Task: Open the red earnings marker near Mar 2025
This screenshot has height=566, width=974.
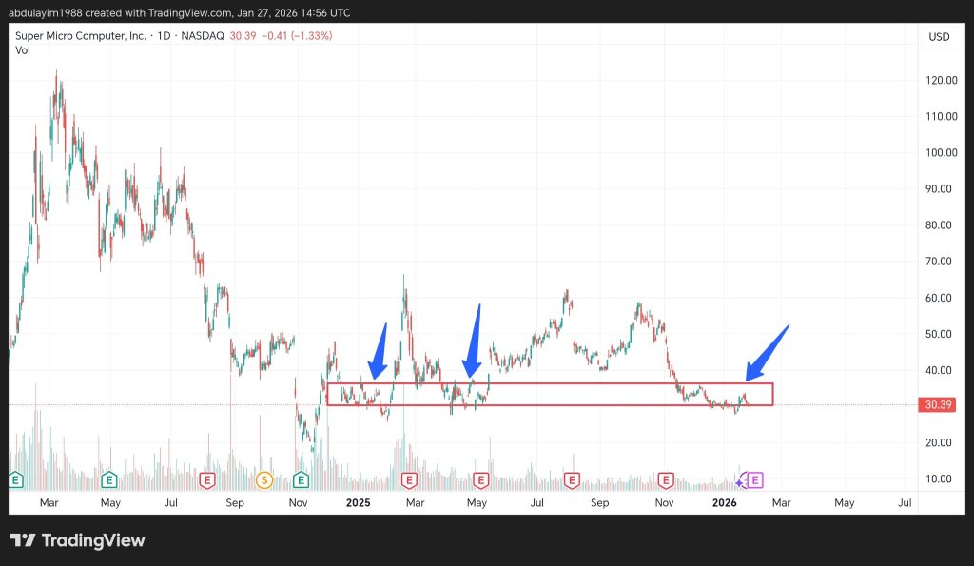Action: [x=409, y=479]
